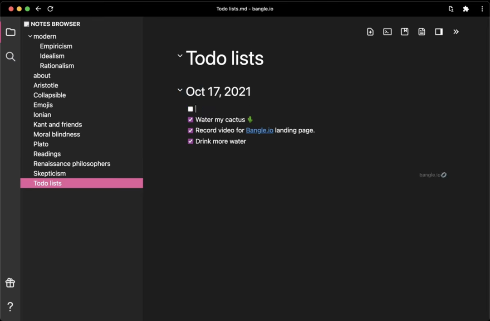
Task: Open the extensions puzzle icon
Action: (x=466, y=9)
